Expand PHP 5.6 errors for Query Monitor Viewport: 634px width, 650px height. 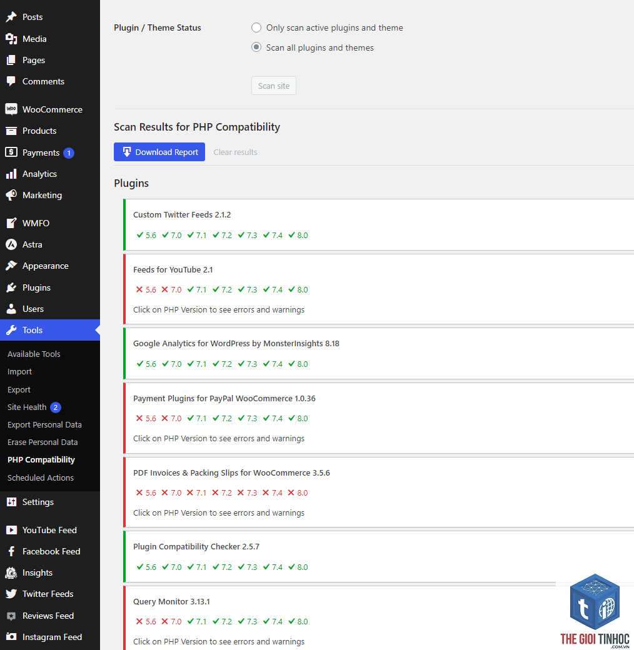[x=146, y=621]
